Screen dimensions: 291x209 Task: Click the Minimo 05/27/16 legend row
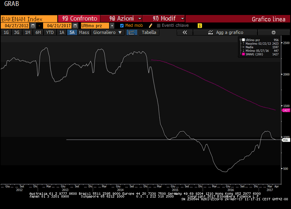tap(260, 51)
